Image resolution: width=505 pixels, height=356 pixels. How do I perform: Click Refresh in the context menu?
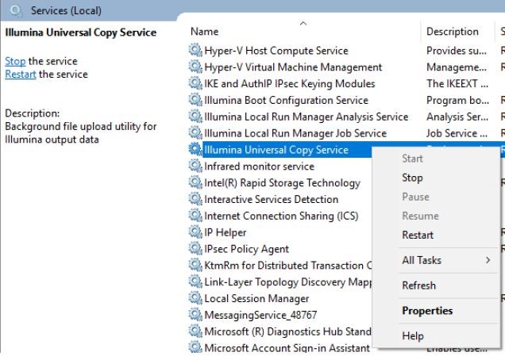418,285
